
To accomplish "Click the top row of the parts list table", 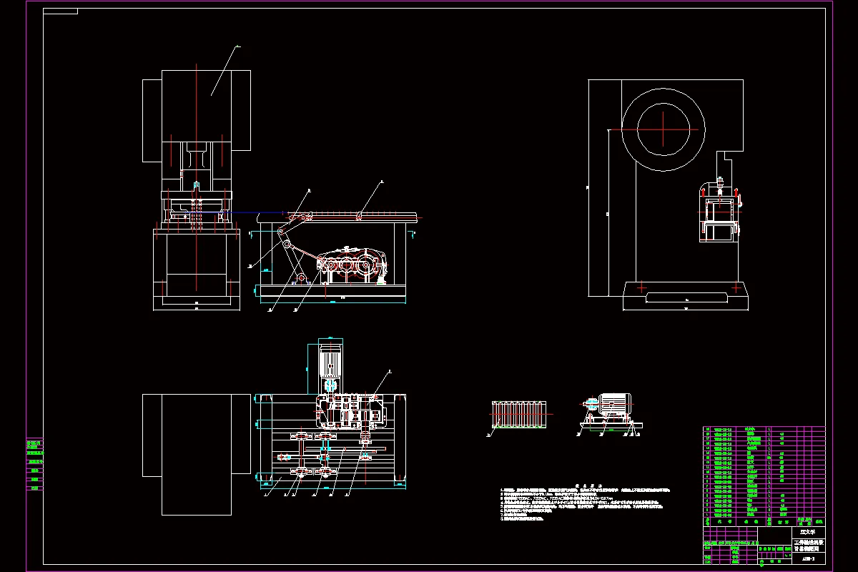I will pos(764,430).
